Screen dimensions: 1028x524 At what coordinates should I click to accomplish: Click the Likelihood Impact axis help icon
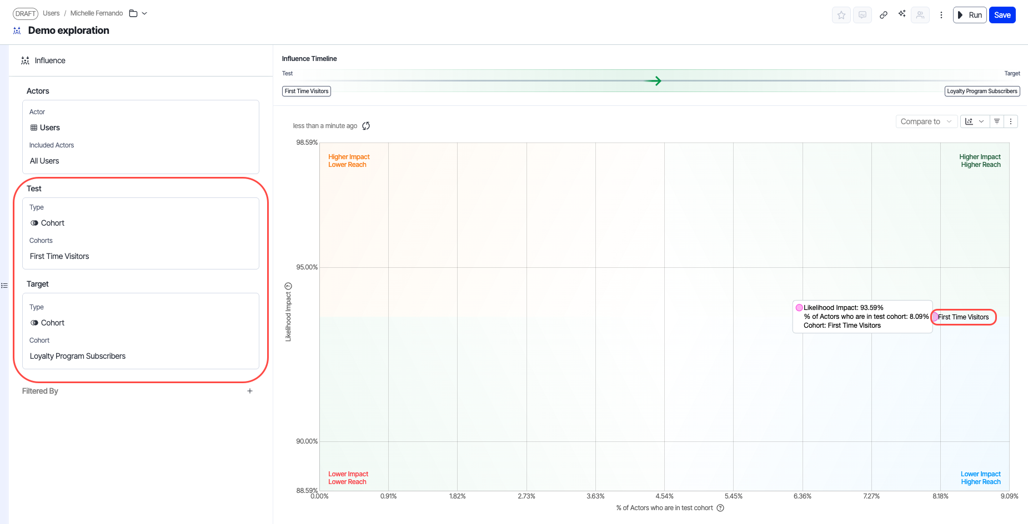tap(288, 286)
